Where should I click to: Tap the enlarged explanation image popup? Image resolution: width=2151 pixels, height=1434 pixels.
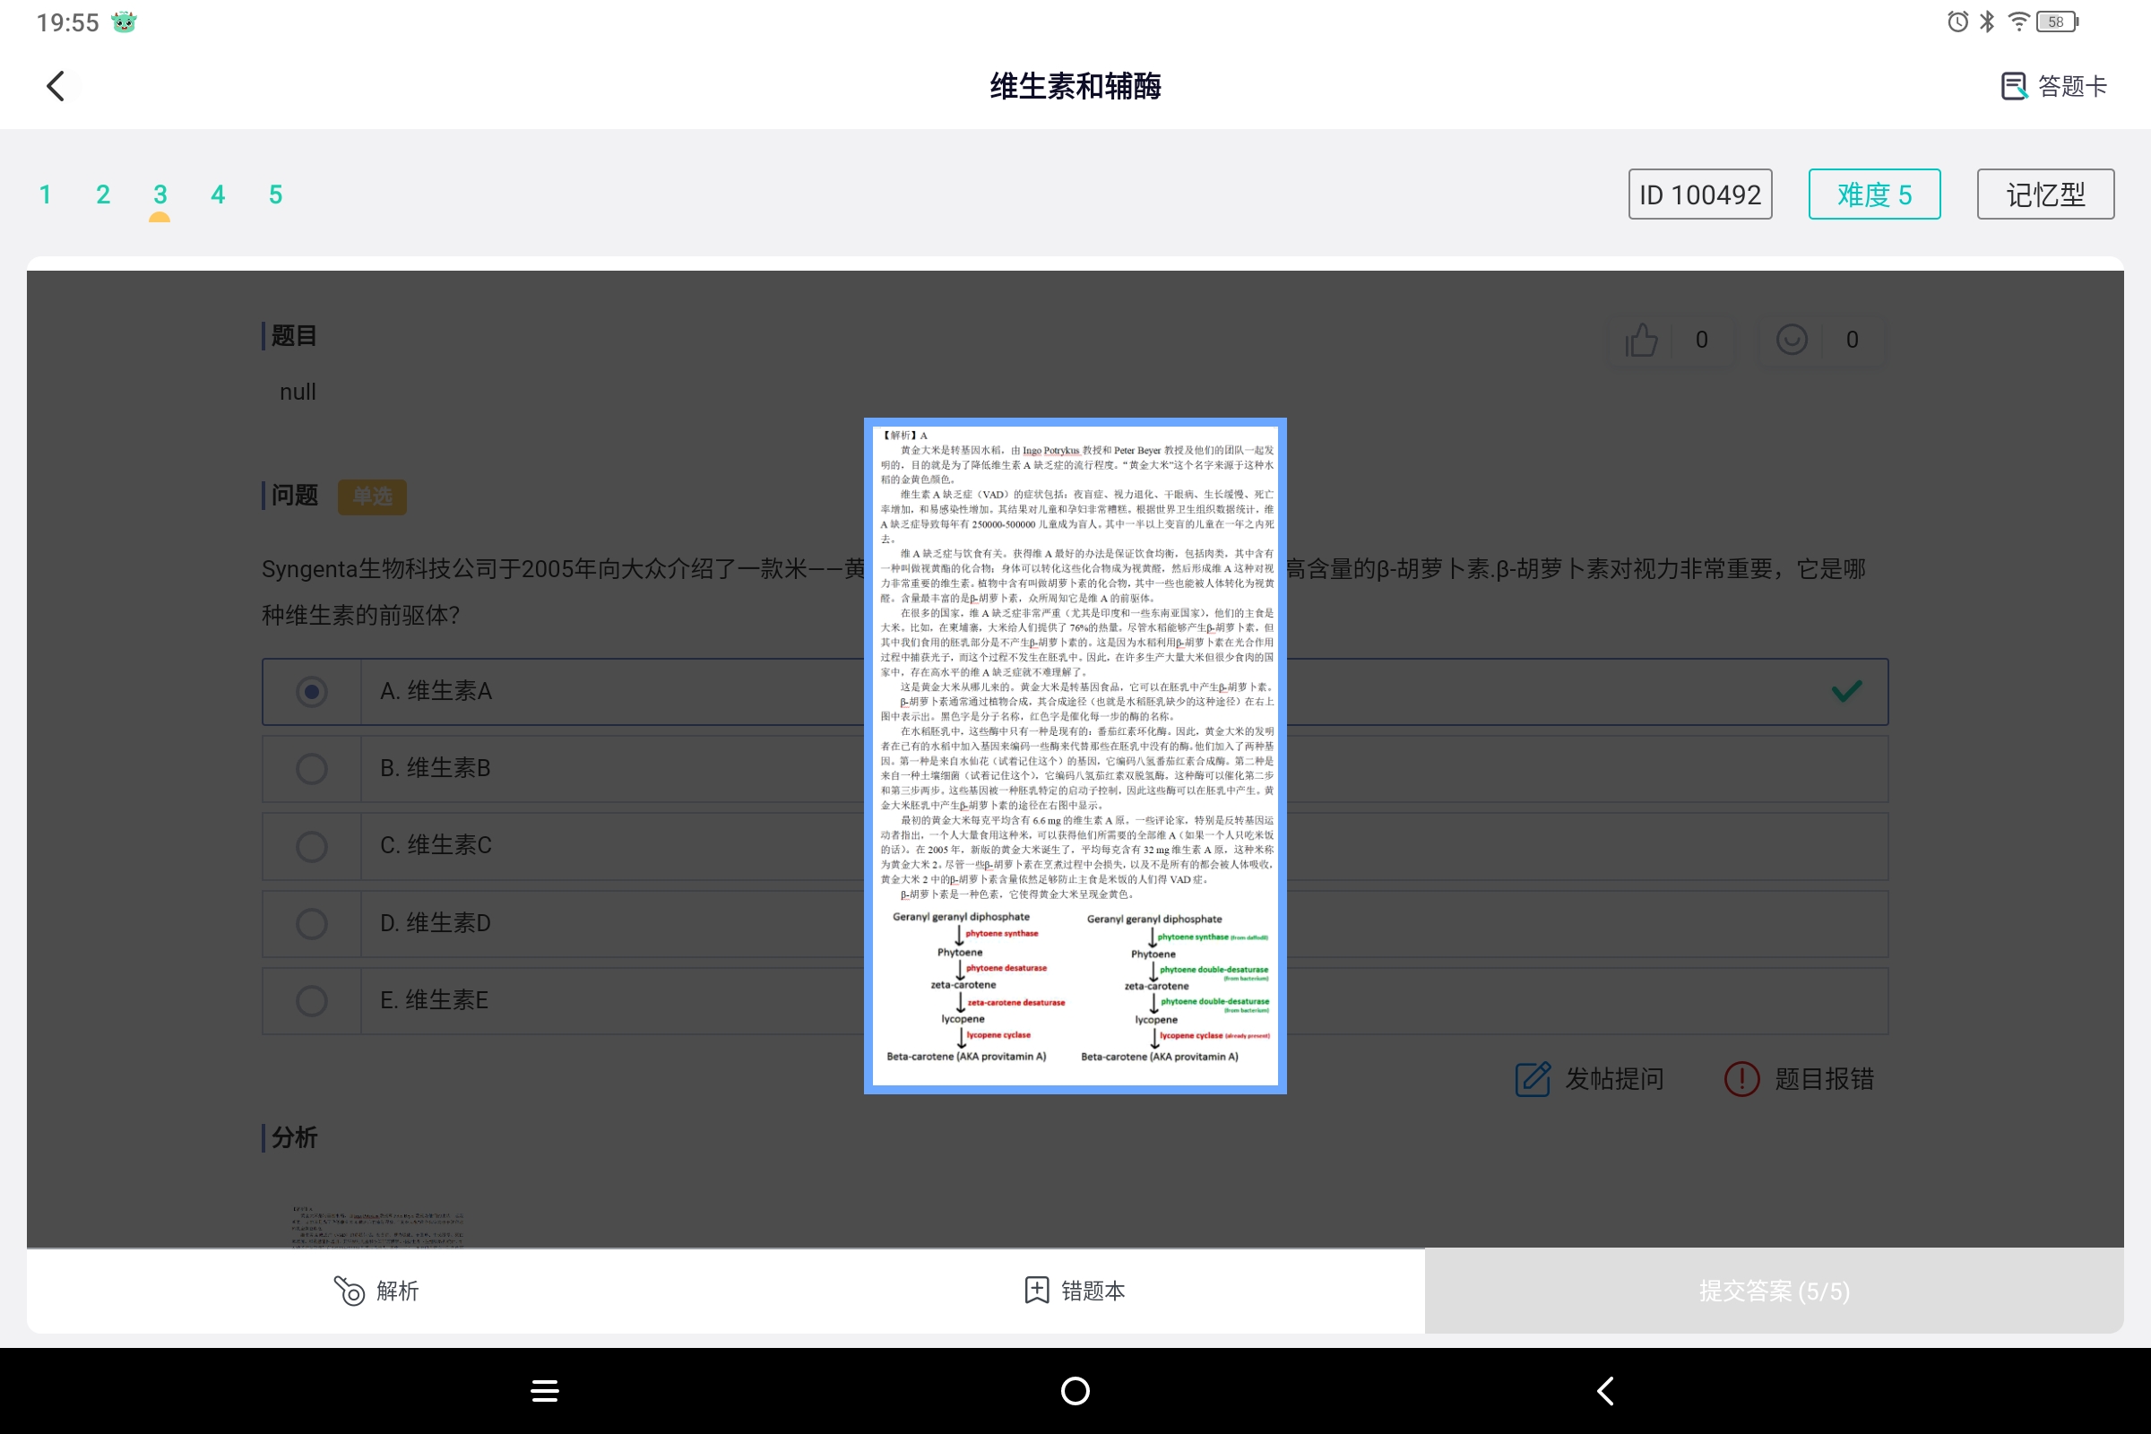coord(1075,756)
